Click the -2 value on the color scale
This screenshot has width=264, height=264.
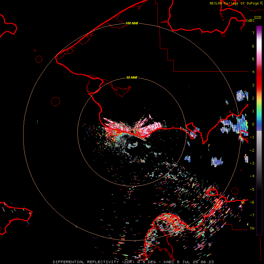pos(252,150)
